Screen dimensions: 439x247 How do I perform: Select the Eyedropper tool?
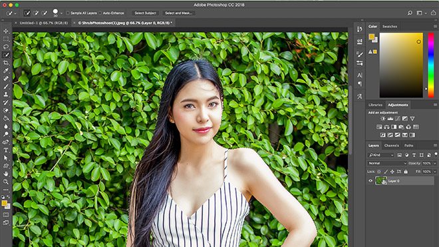pos(6,71)
